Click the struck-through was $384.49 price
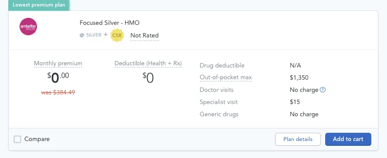This screenshot has width=387, height=158. point(58,93)
